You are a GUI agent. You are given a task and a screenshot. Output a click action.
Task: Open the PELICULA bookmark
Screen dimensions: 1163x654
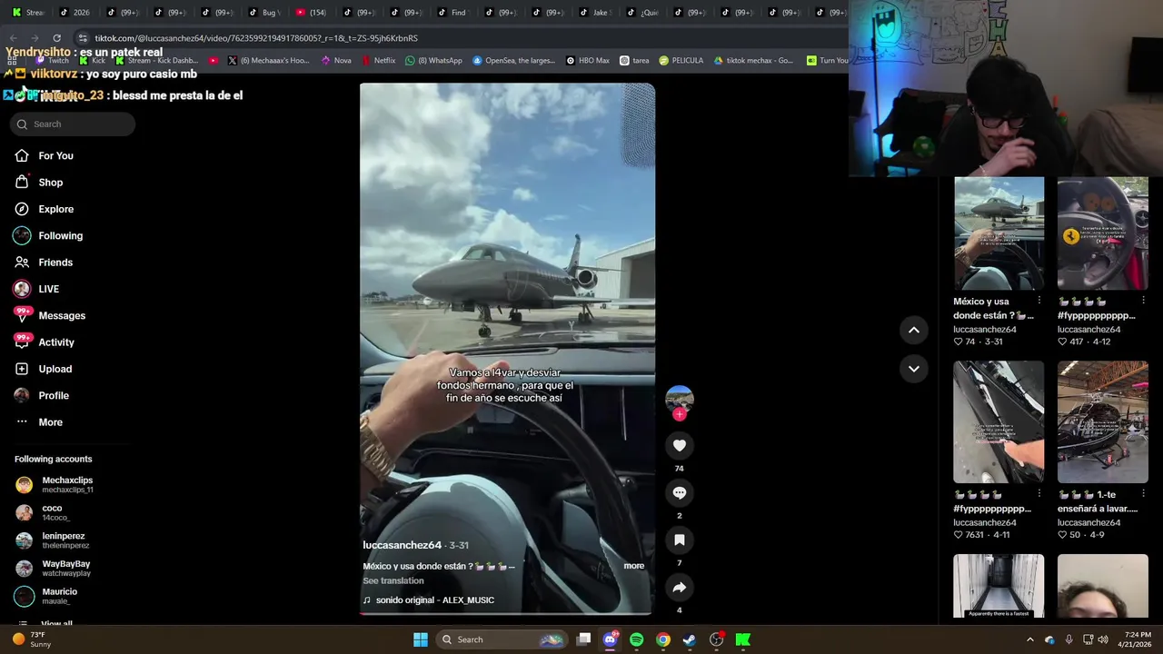pos(681,61)
